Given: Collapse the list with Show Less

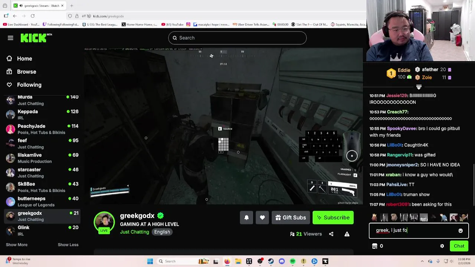Looking at the screenshot, I should tap(68, 245).
